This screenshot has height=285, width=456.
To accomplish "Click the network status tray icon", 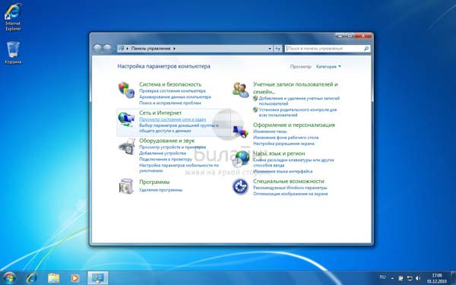I will tap(410, 278).
